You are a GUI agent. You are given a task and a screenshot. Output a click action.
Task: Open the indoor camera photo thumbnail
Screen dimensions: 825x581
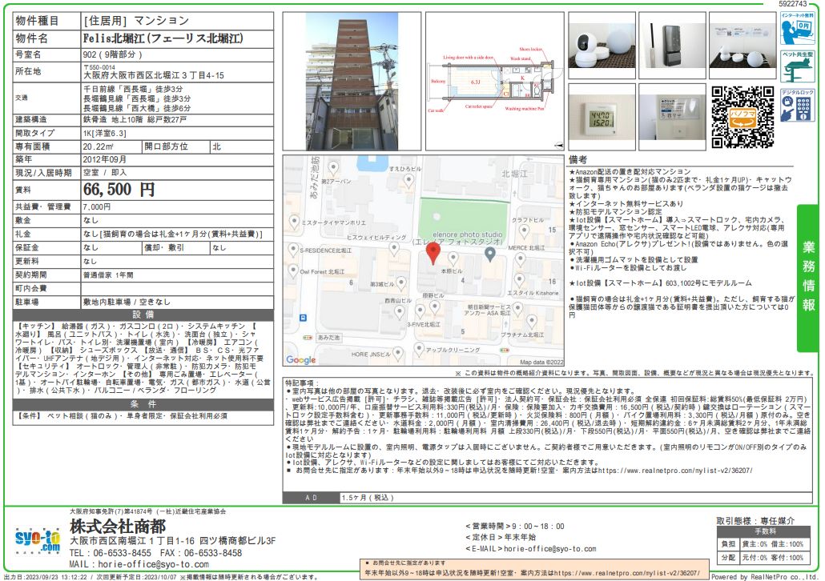pos(602,46)
